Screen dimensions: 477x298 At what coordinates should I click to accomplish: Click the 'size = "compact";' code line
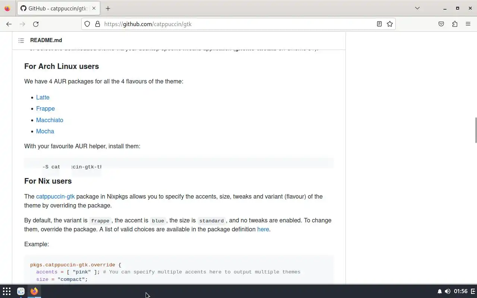point(62,279)
